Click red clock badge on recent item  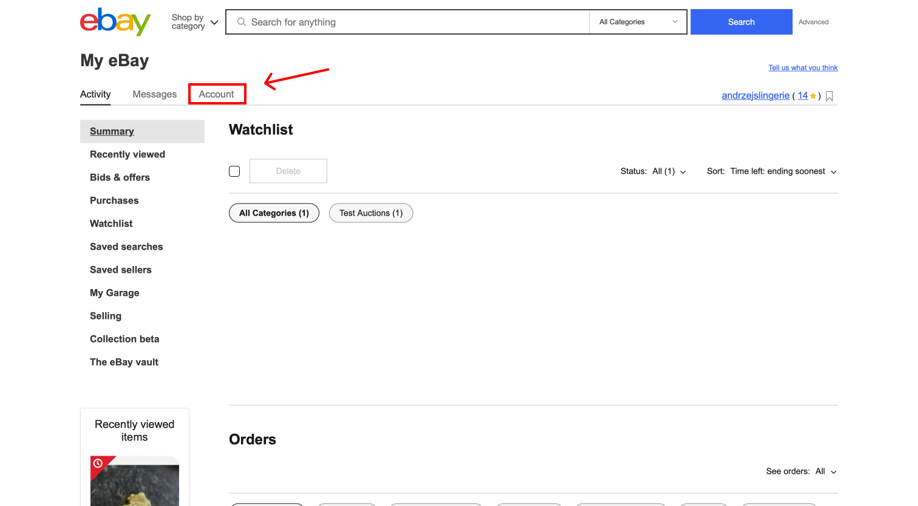(98, 463)
